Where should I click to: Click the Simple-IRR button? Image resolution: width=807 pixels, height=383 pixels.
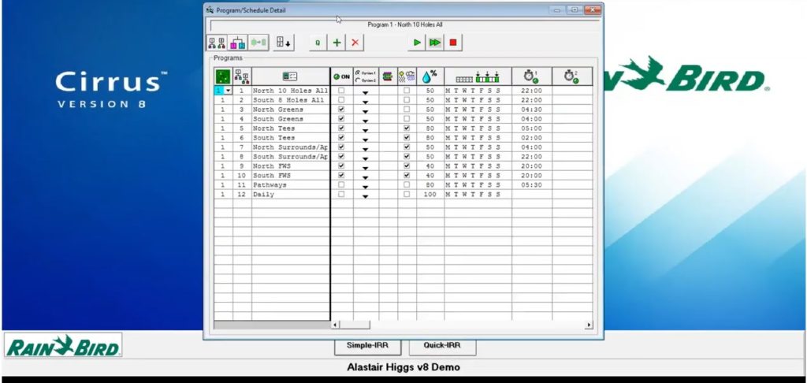367,345
